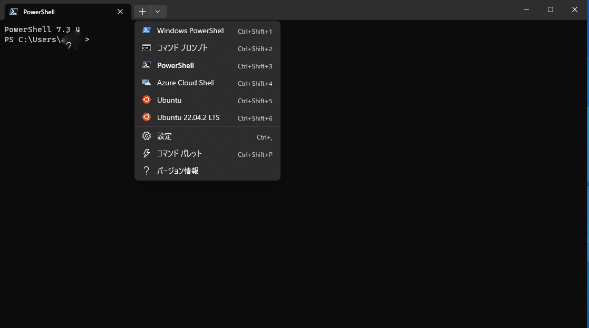
Task: Click the Ctrl+Shift+1 shortcut text
Action: tap(255, 32)
